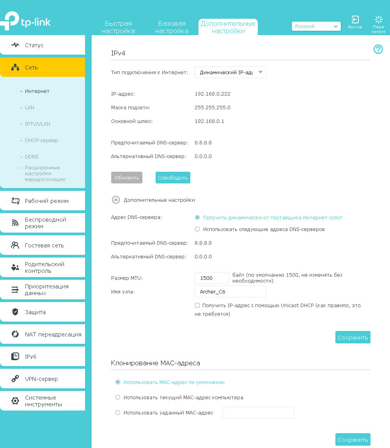Open the IPTV/VLAN submenu item

tap(37, 124)
